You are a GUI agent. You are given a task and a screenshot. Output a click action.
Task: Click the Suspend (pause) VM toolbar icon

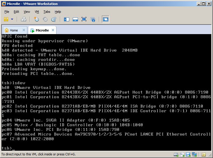click(x=6, y=19)
